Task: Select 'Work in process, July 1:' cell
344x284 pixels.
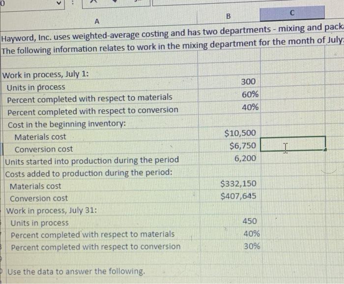Action: coord(46,75)
